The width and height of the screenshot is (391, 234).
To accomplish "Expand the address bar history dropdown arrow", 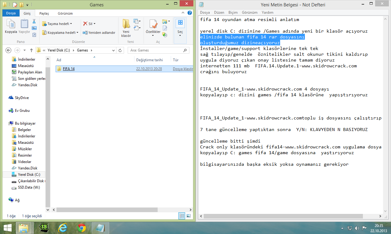I will pos(113,50).
